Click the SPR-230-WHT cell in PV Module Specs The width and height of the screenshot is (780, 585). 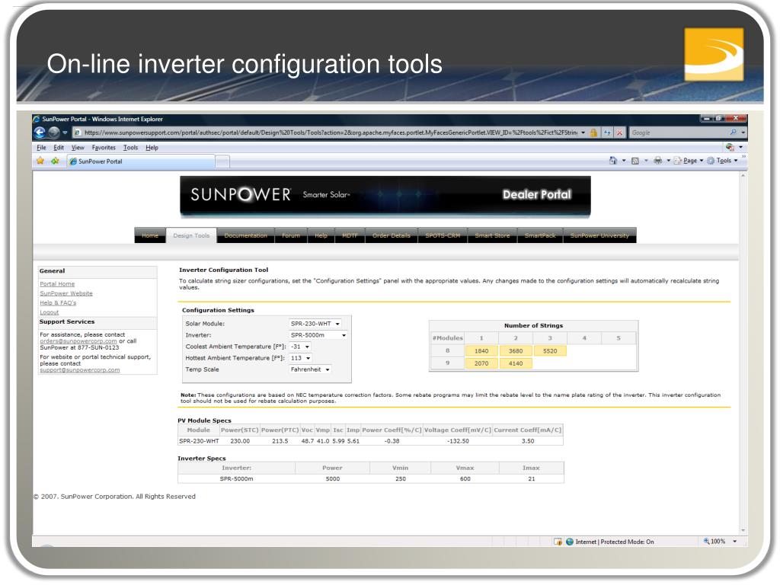pos(199,441)
